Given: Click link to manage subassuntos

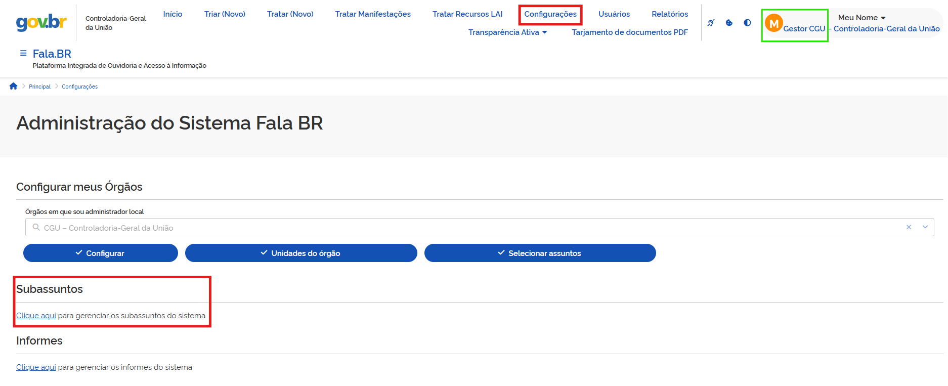Looking at the screenshot, I should 36,316.
